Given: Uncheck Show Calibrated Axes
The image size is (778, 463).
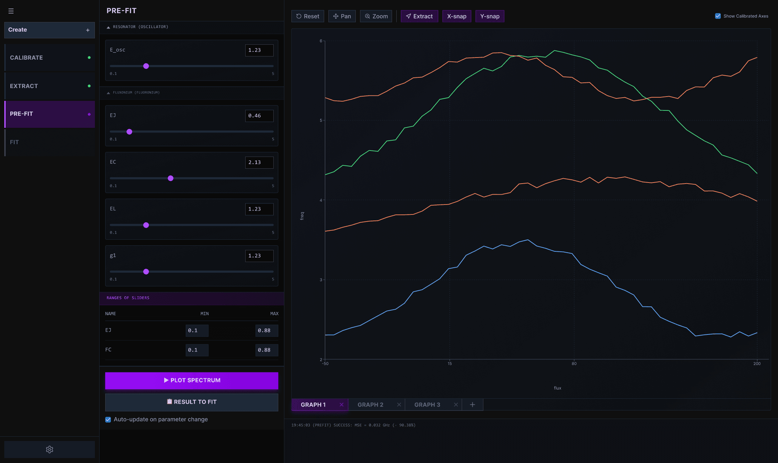Looking at the screenshot, I should [x=718, y=16].
